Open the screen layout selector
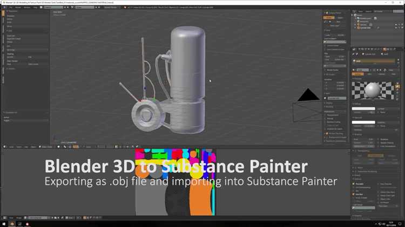Viewport: 405px width, 227px height. [x=53, y=7]
